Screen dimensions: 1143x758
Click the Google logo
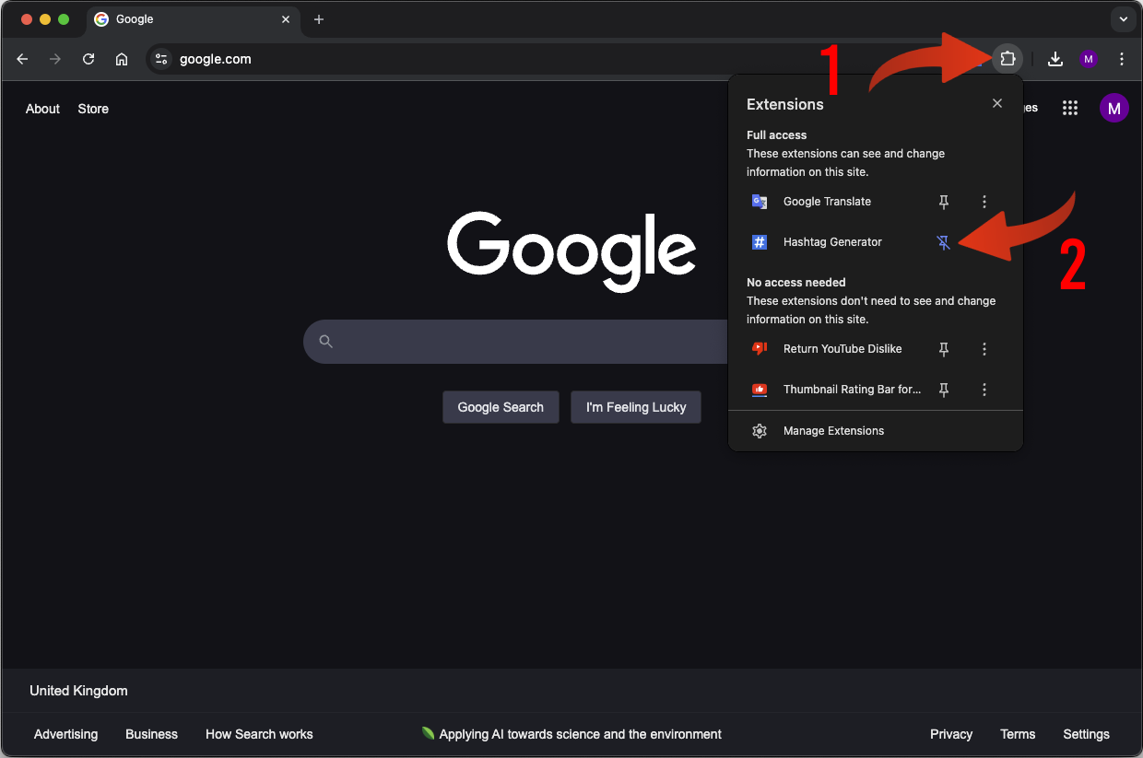[x=571, y=251]
